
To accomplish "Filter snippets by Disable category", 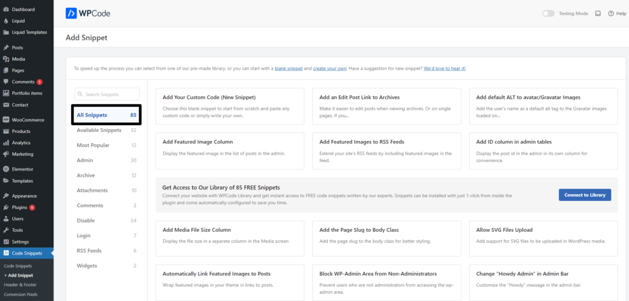I will point(85,220).
